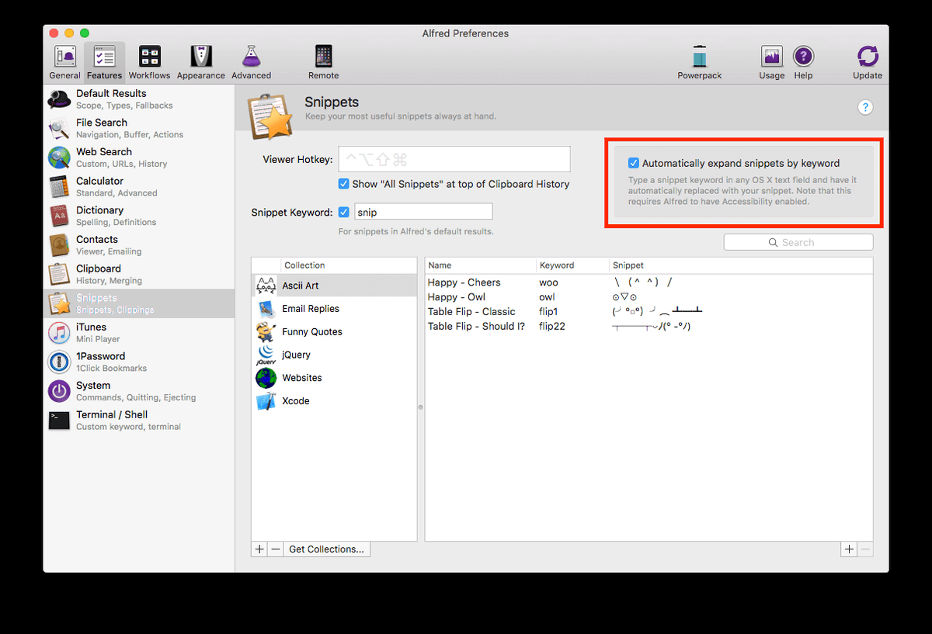Select the Clipboard sidebar icon
The width and height of the screenshot is (932, 634).
click(x=60, y=274)
